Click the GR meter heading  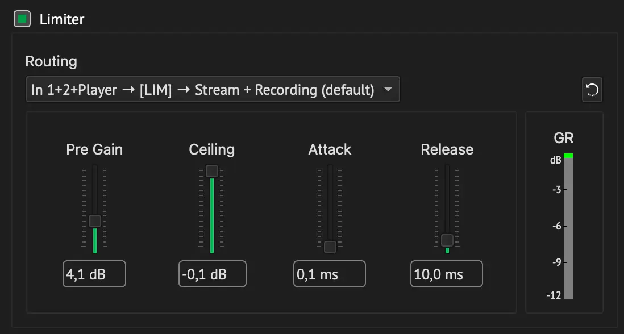click(x=564, y=138)
